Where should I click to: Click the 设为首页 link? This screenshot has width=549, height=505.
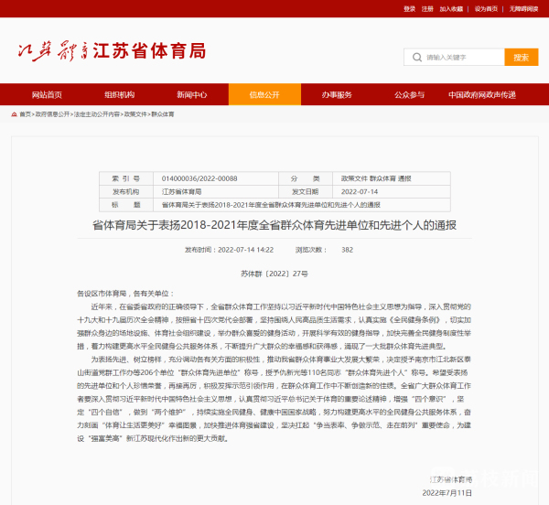[x=486, y=8]
